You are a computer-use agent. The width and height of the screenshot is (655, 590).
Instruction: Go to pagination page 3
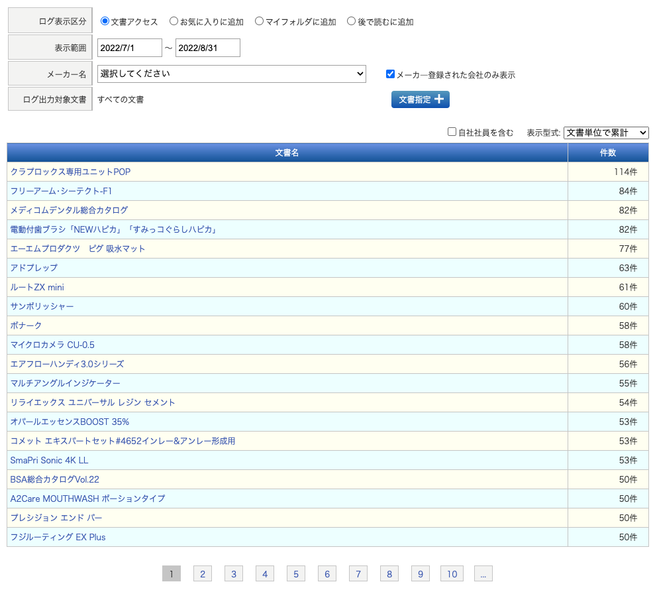(234, 573)
